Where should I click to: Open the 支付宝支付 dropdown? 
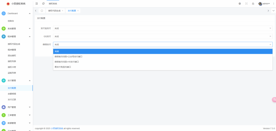tap(163, 28)
